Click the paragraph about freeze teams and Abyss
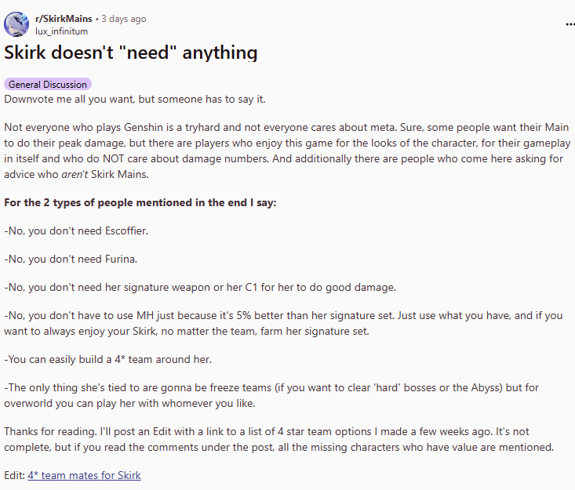 (x=271, y=395)
